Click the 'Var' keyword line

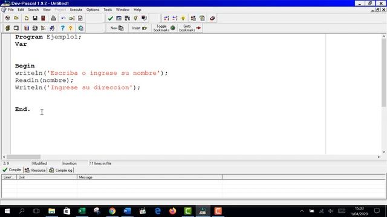click(x=21, y=44)
